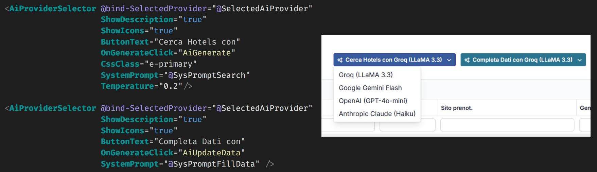
Task: Pick OpenAI (GPT-4o-mini) in the dropdown
Action: [373, 101]
